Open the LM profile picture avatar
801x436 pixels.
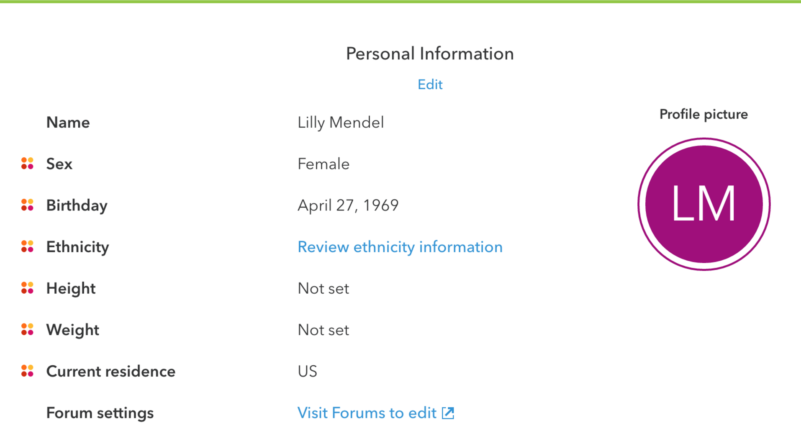coord(704,204)
